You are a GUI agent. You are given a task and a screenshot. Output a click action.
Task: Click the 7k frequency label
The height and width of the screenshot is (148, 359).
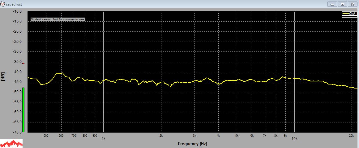point(265,136)
